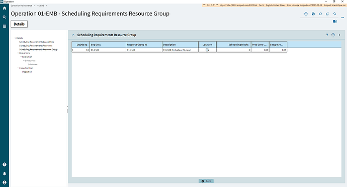
Task: Click the 01-EMB breadcrumb
Action: (41, 6)
